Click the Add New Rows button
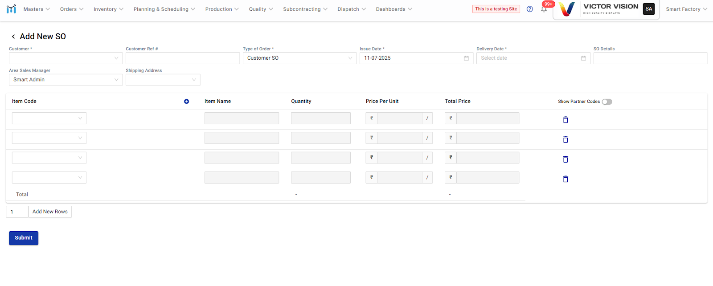Image resolution: width=713 pixels, height=286 pixels. tap(50, 212)
